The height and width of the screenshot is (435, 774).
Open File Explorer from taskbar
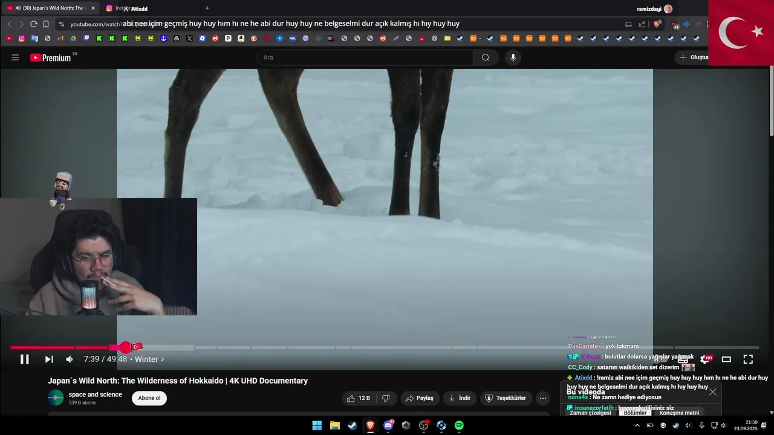point(334,425)
